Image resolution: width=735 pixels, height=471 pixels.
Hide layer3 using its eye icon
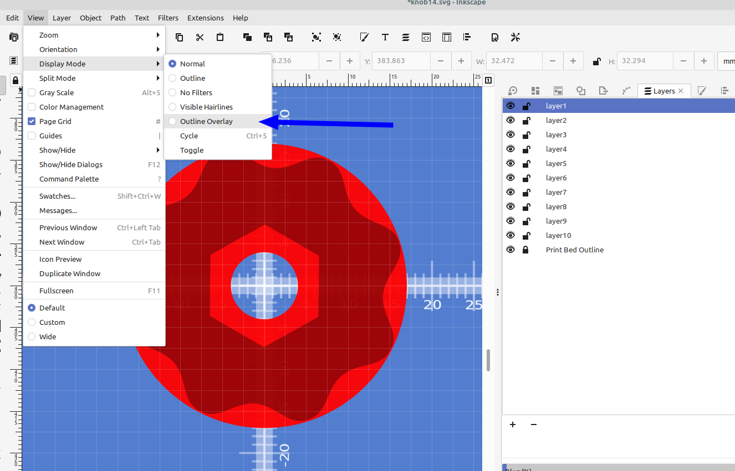(x=511, y=134)
